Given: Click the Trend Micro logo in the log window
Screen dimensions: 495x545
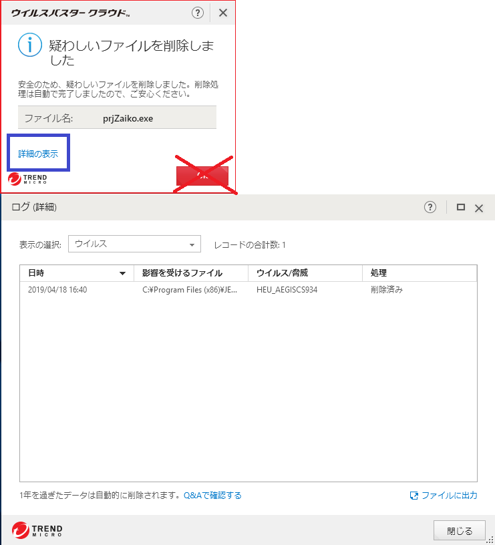Looking at the screenshot, I should (37, 530).
